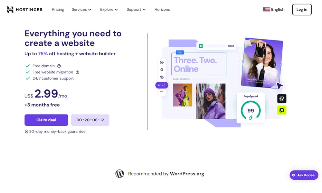The height and width of the screenshot is (193, 322).
Task: Select the WordPress icon tile in the illustration
Action: pos(282,99)
